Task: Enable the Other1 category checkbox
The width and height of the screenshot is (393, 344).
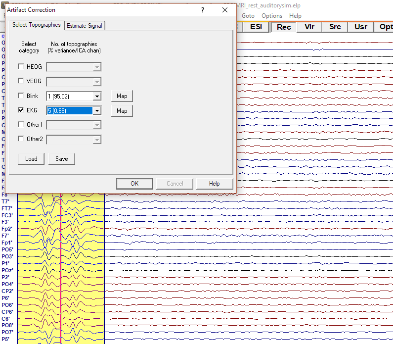Action: (21, 125)
